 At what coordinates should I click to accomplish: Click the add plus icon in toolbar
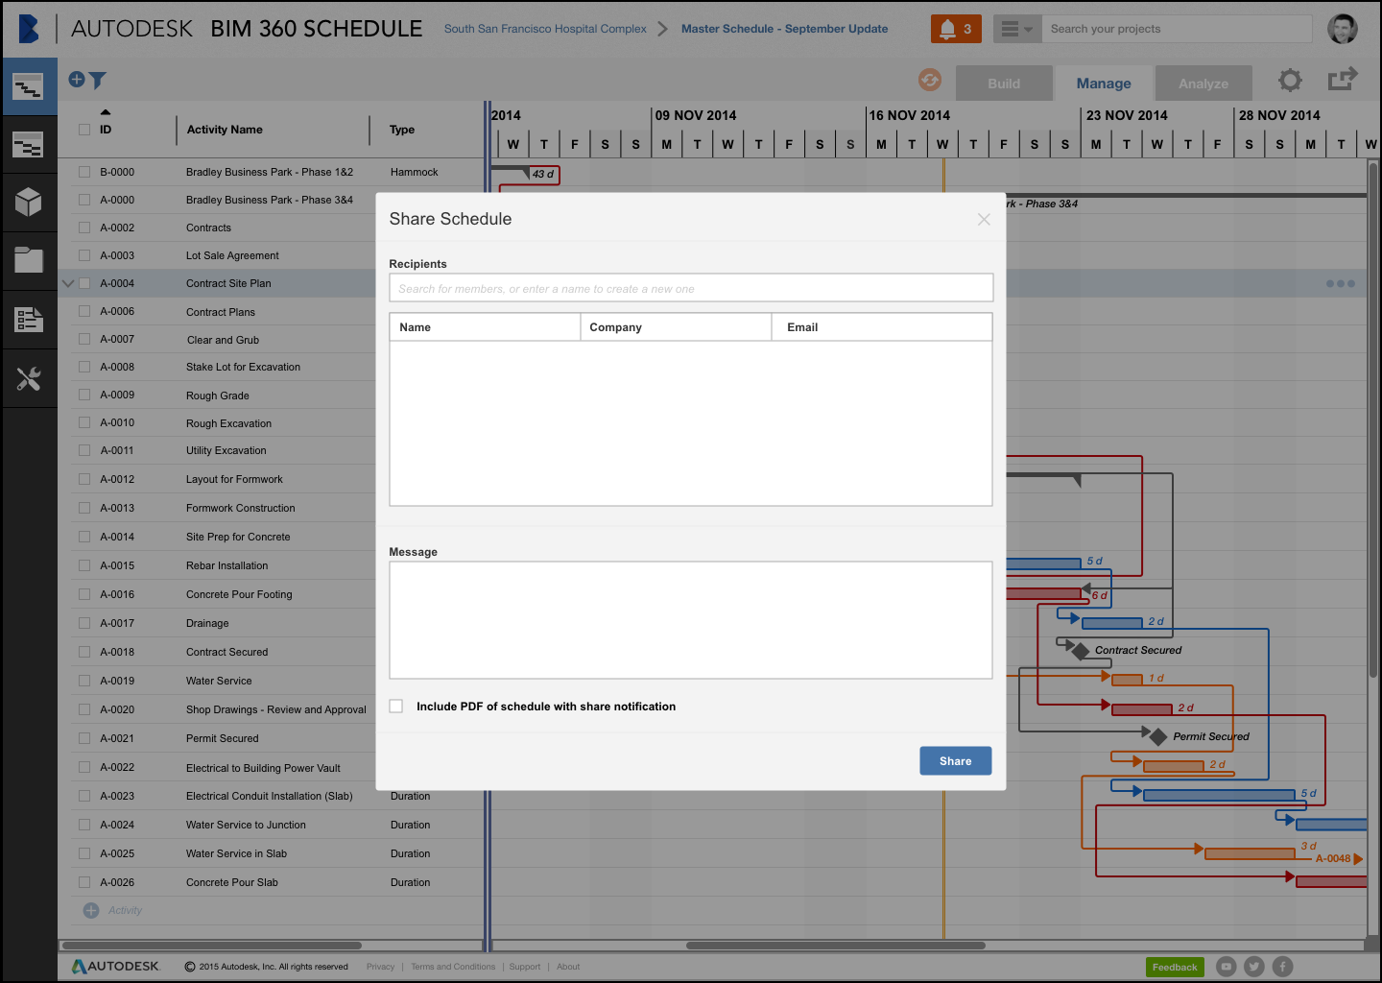click(x=77, y=80)
